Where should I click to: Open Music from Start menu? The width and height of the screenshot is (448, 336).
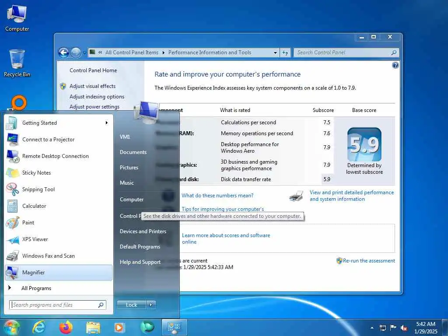[x=126, y=183]
